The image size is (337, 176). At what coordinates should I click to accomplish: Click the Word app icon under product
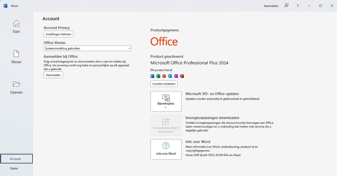click(x=152, y=76)
